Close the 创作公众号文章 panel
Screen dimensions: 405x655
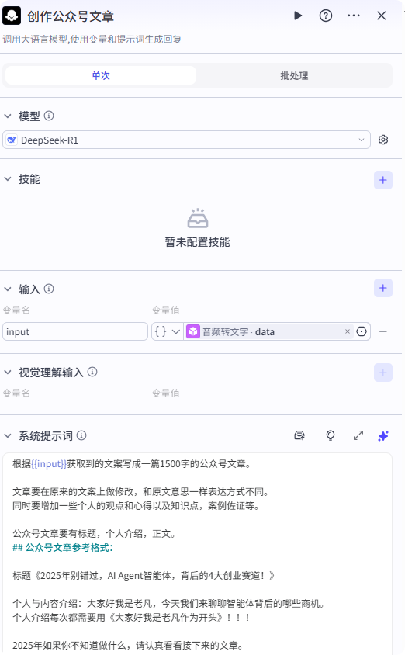point(381,16)
